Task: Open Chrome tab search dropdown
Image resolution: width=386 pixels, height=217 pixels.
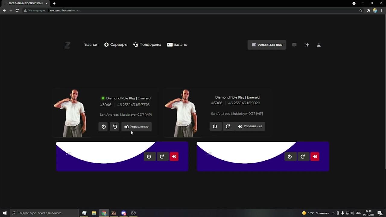Action: click(x=354, y=3)
